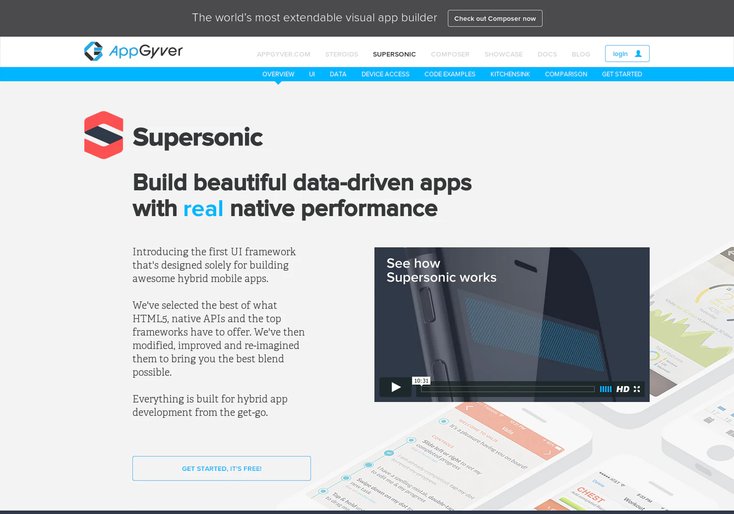Click the 'Everything is built for hybrid app' paragraph

click(x=210, y=405)
